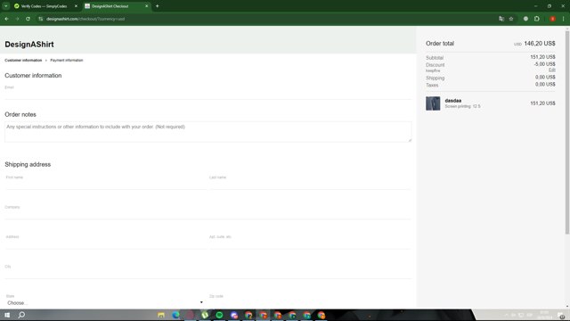Launch Microsoft Edge from the taskbar
The image size is (570, 321).
point(176,315)
